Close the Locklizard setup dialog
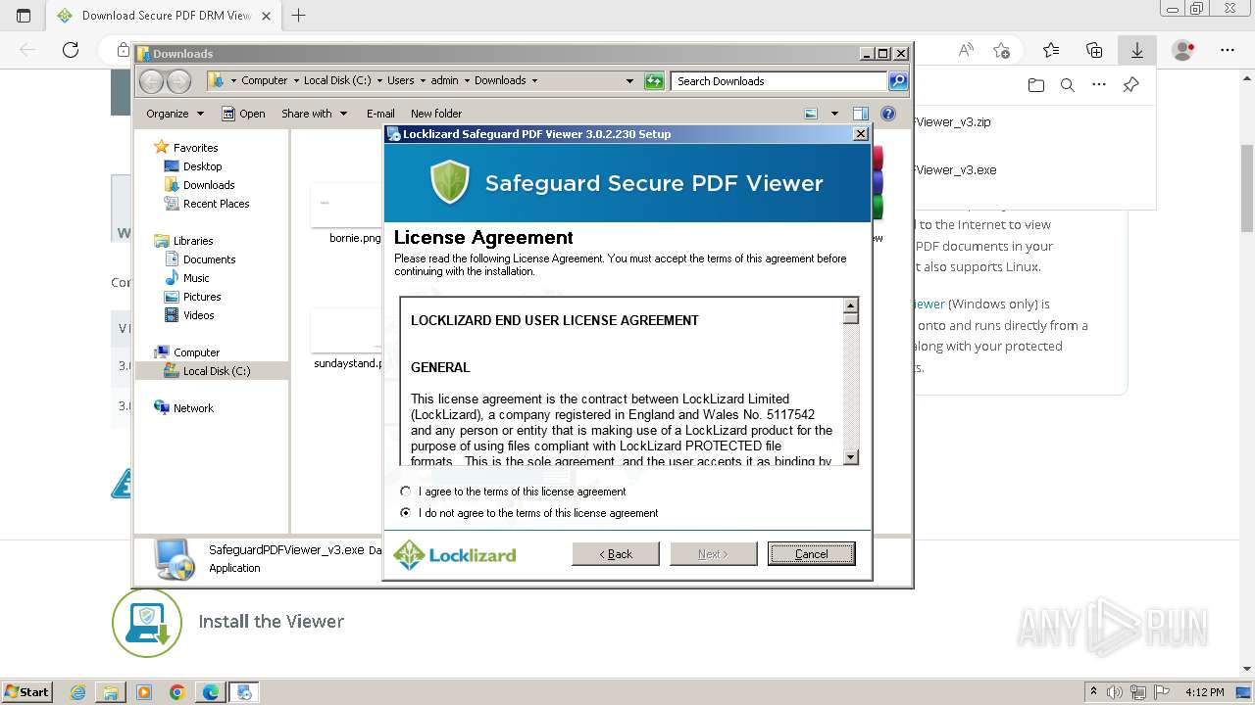The height and width of the screenshot is (705, 1255). [x=861, y=134]
